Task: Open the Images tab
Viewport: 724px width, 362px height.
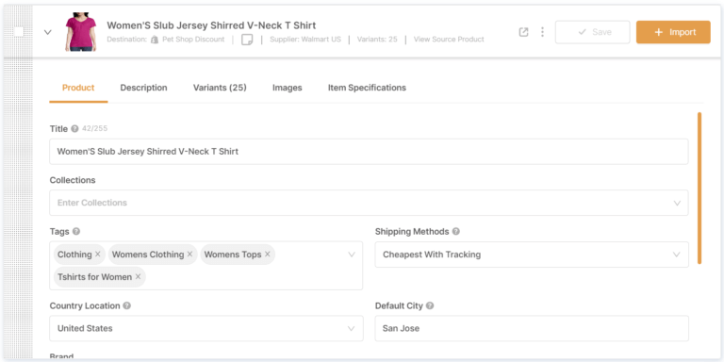Action: pos(288,88)
